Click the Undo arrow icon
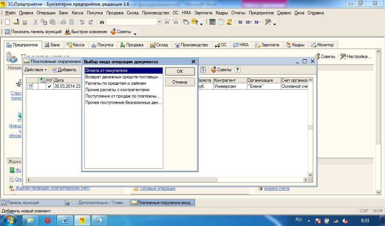 [x=82, y=22]
